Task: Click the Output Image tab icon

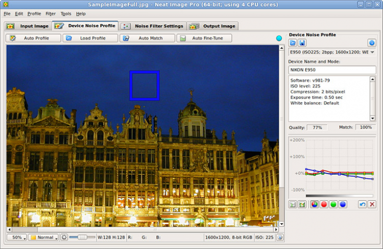Action: pyautogui.click(x=194, y=26)
